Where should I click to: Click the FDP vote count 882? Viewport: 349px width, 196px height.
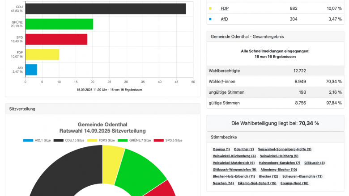click(x=294, y=8)
